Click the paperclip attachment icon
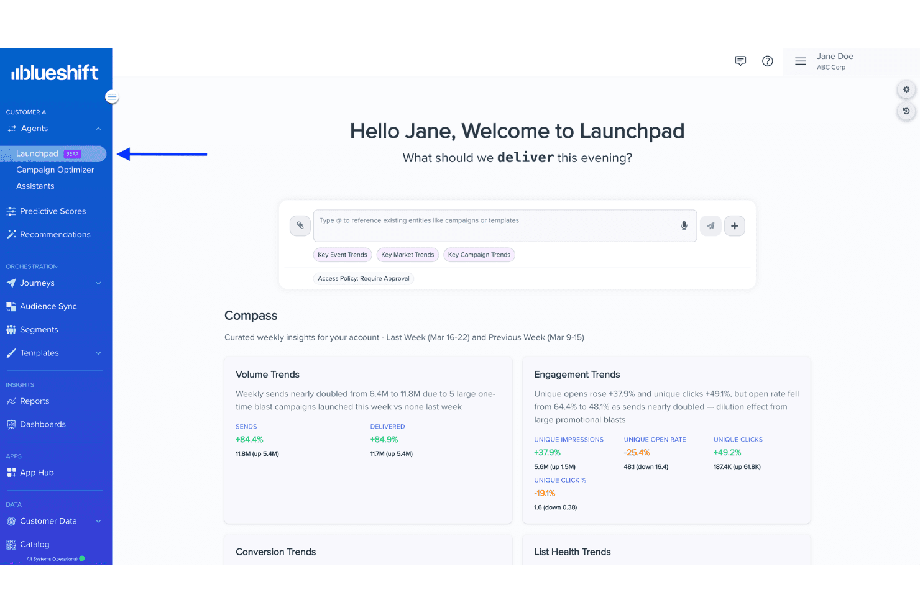 [x=300, y=225]
